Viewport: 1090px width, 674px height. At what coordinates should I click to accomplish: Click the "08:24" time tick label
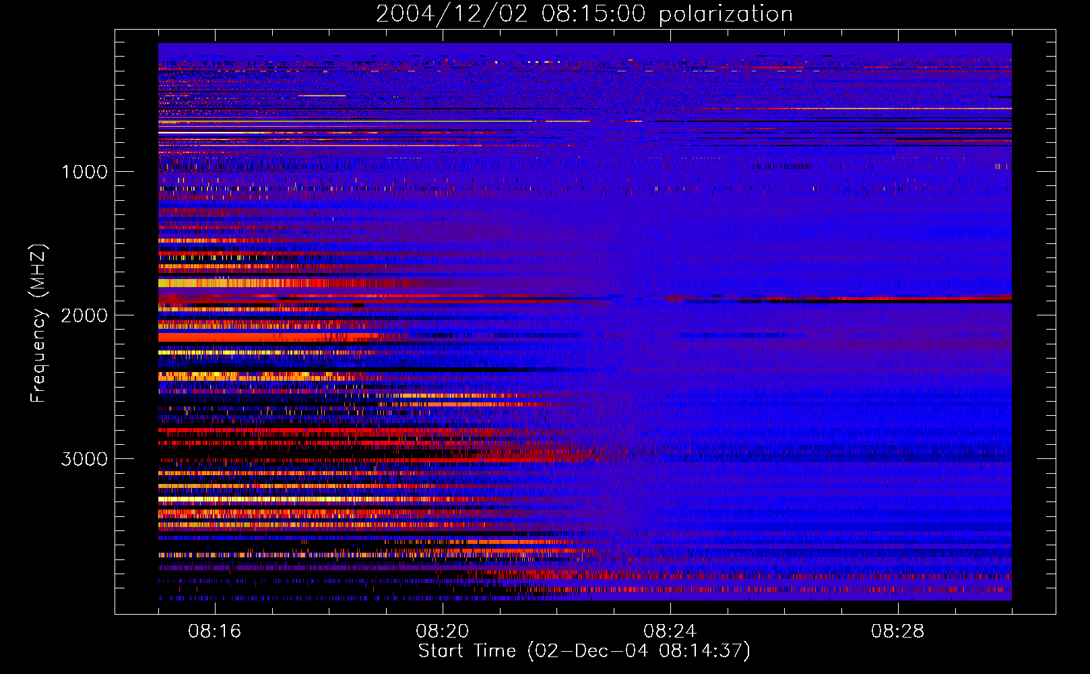pyautogui.click(x=670, y=632)
